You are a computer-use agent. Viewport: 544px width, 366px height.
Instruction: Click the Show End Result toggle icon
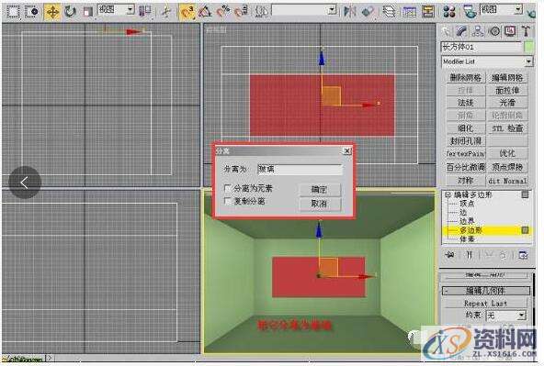(x=469, y=255)
